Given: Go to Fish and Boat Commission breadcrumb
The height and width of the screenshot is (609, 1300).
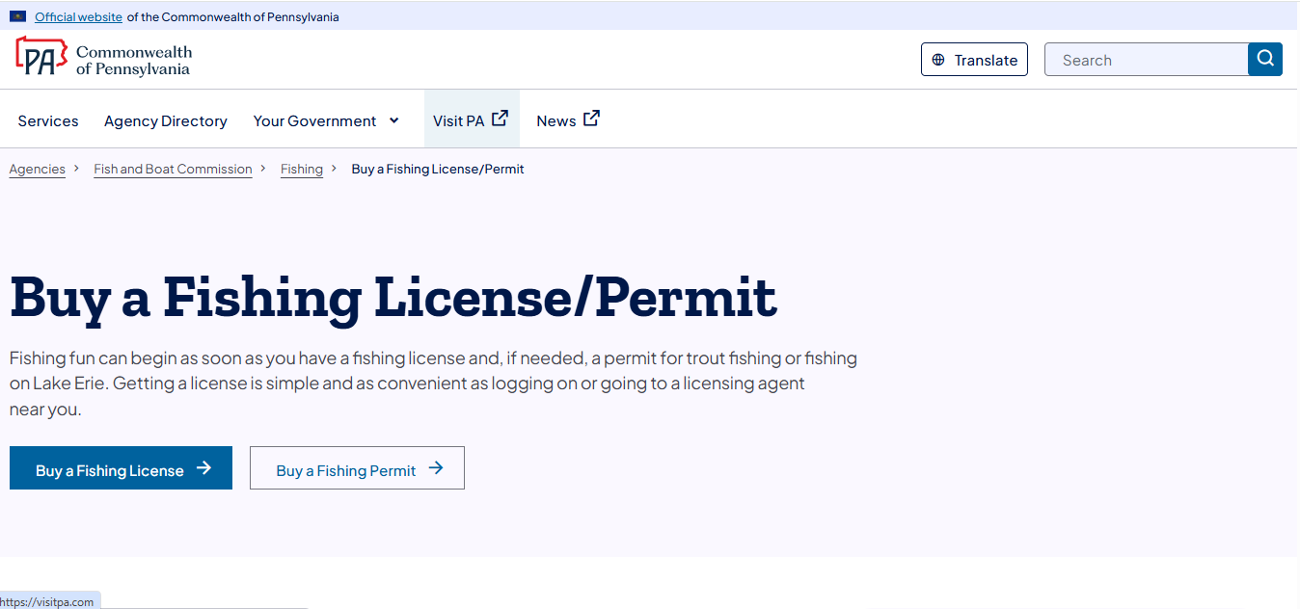Looking at the screenshot, I should click(x=173, y=170).
